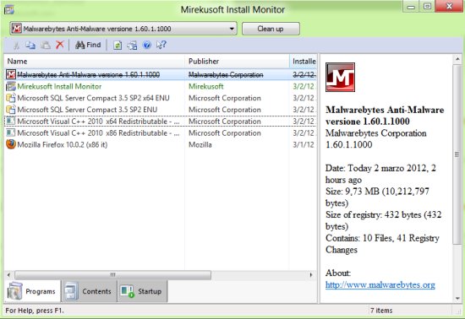Click the Clean up button

click(271, 29)
